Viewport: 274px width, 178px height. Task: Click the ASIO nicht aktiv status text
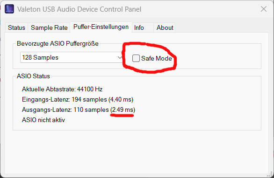[43, 120]
